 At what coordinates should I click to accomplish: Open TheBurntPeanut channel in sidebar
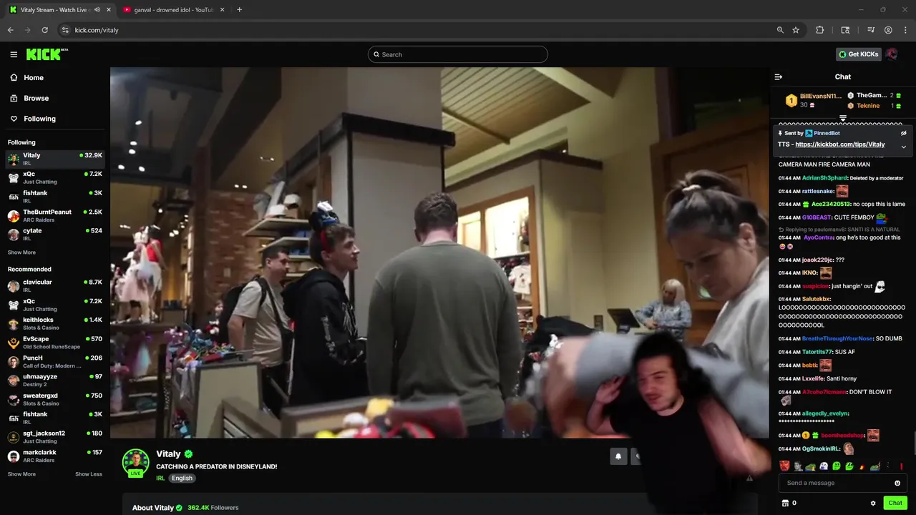[x=55, y=215]
